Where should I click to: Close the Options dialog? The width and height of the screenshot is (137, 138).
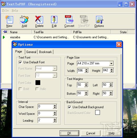[119, 44]
